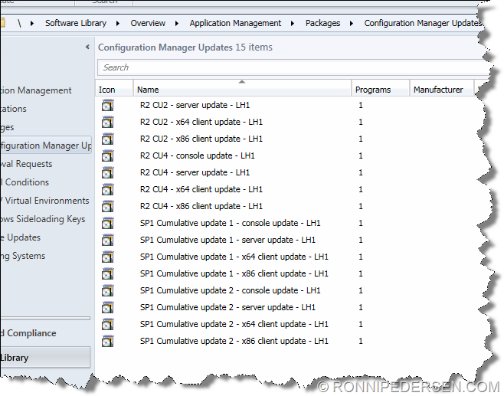Expand dropdown arrow after Overview breadcrumb
Screen dimensions: 504x396
pyautogui.click(x=177, y=24)
